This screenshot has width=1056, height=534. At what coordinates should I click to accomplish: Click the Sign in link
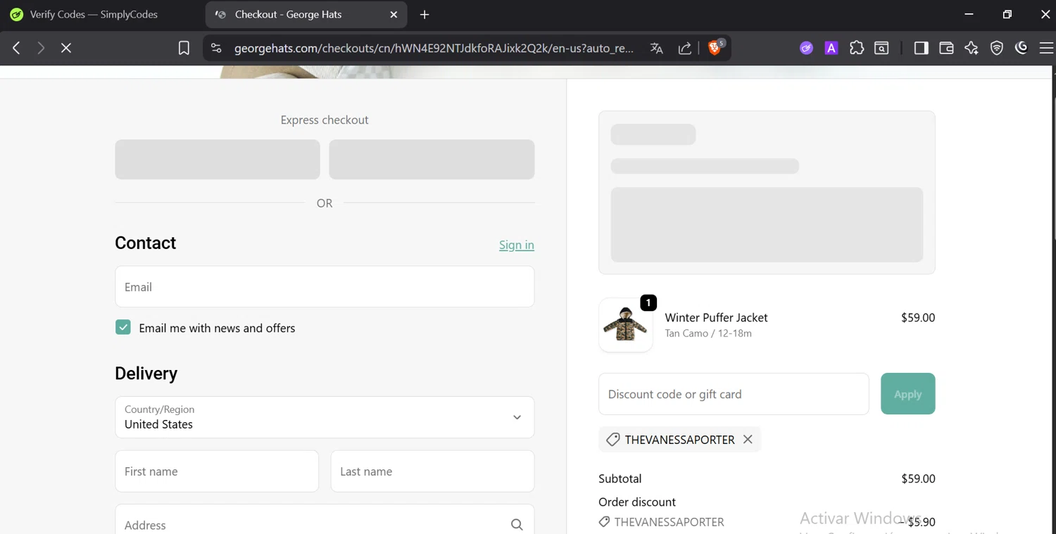(517, 245)
